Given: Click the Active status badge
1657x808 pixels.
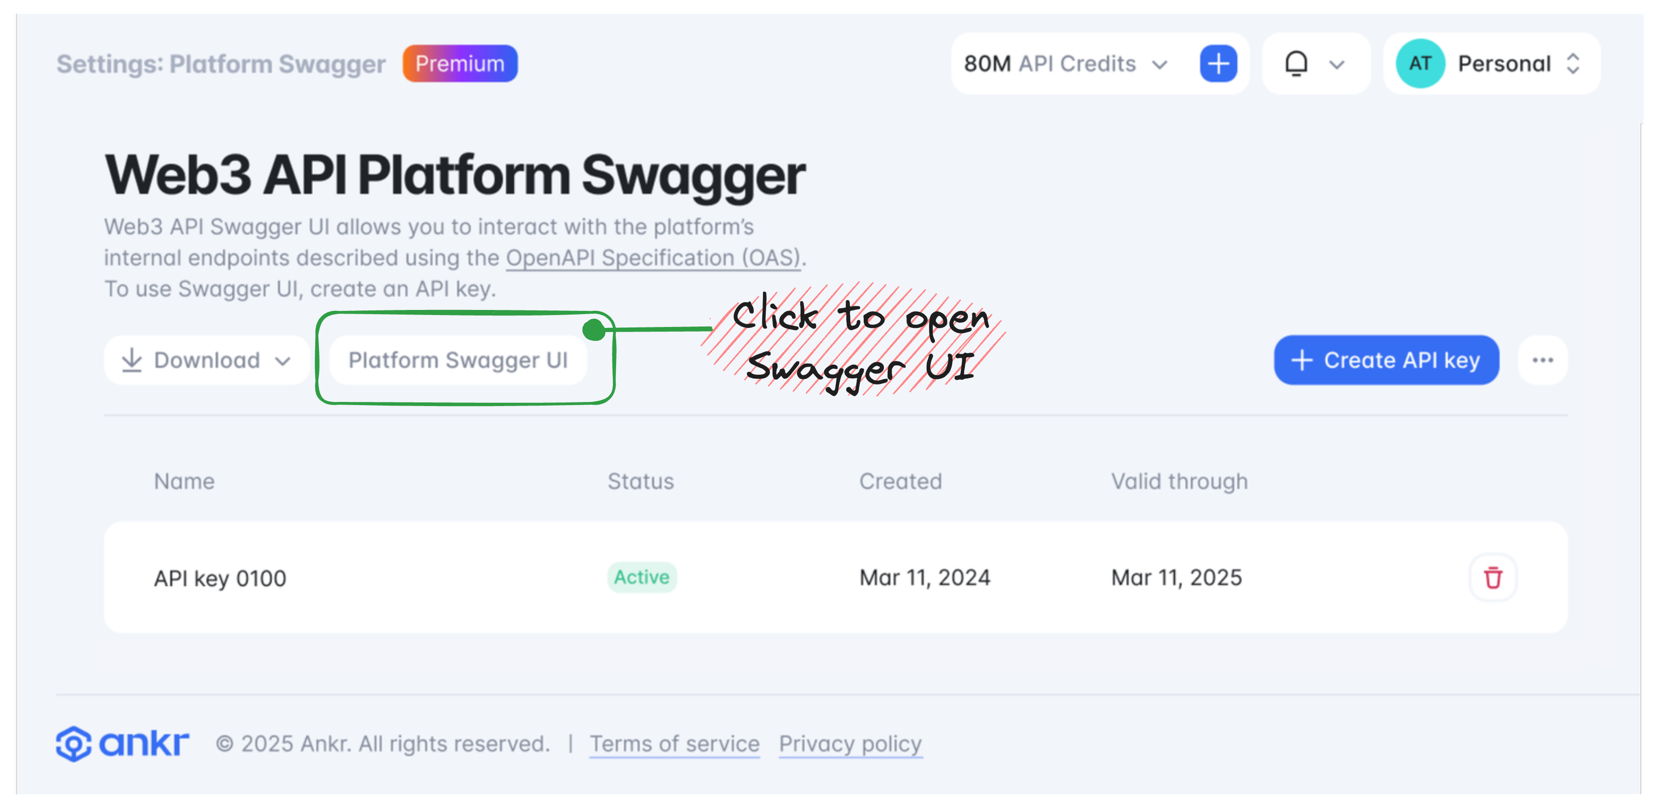Looking at the screenshot, I should click(642, 577).
